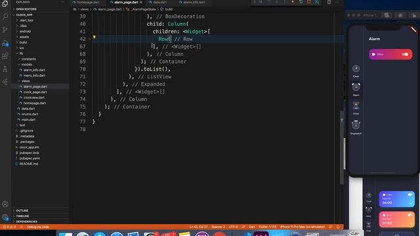Change the UTF-8 encoding in status bar

tap(233, 227)
